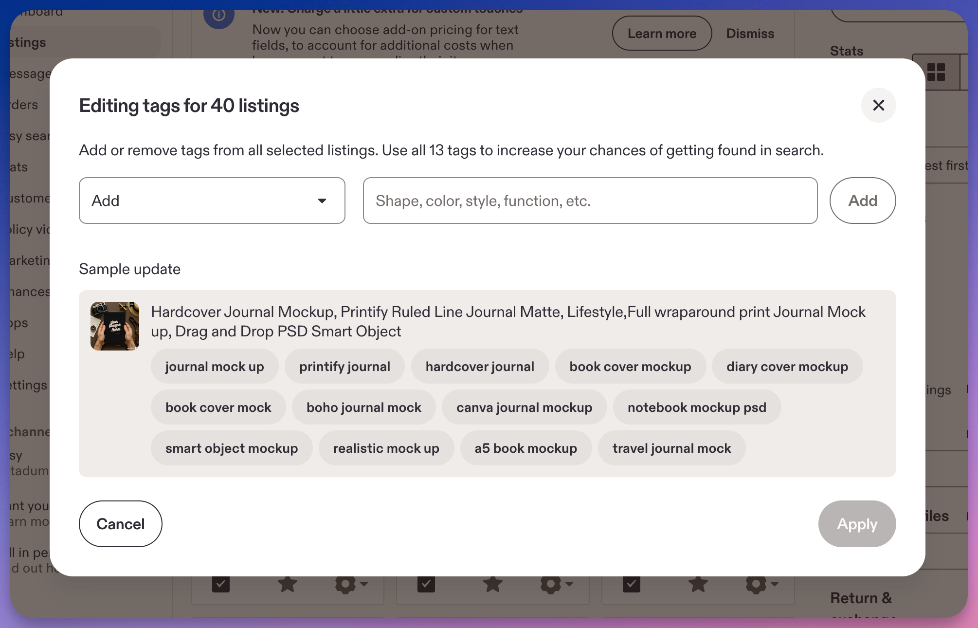The image size is (978, 628).
Task: Click the journal listing thumbnail
Action: pyautogui.click(x=115, y=326)
